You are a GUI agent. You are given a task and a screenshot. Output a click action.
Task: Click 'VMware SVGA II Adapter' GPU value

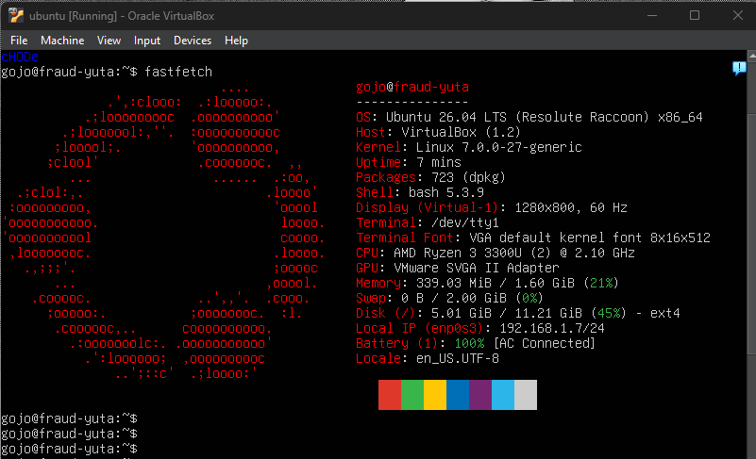coord(477,268)
